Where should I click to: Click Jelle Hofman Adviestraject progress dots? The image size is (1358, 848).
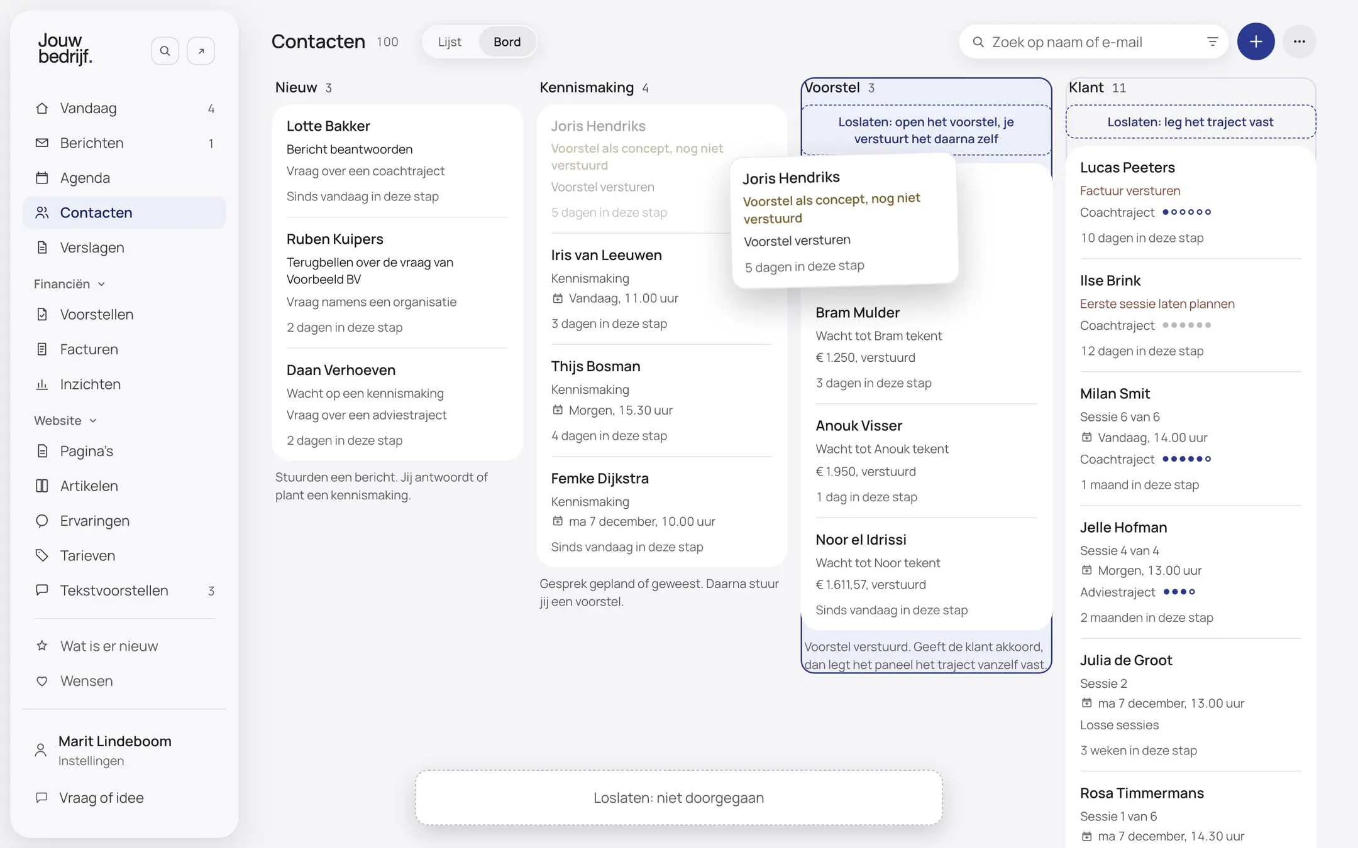point(1179,592)
